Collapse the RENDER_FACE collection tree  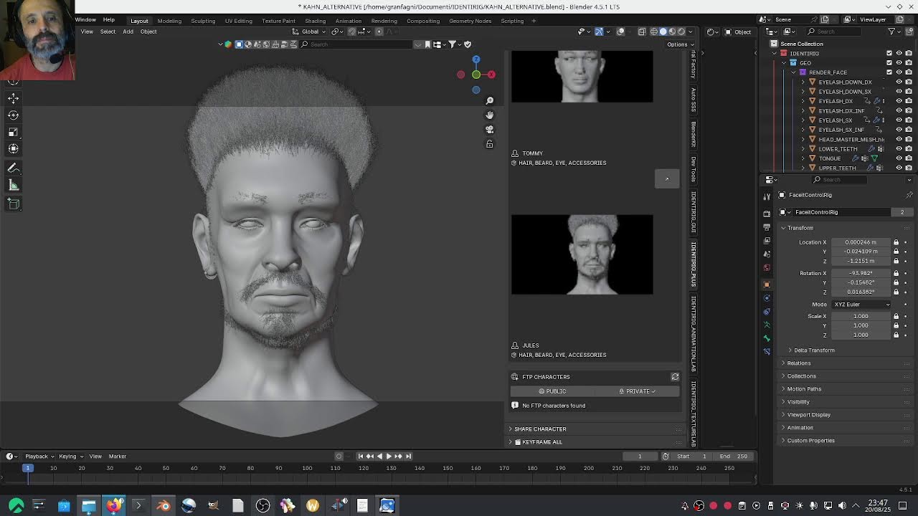point(793,72)
